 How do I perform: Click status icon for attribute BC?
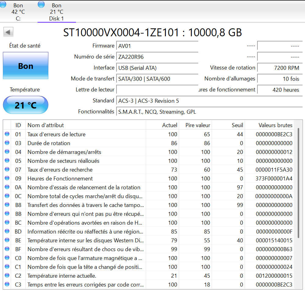coord(7,223)
